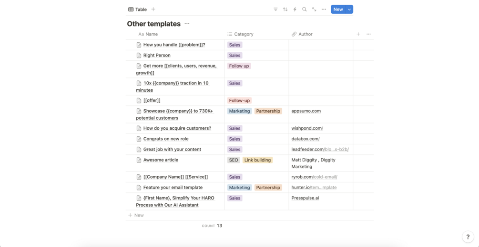Open the filter icon in toolbar
479x247 pixels.
275,9
